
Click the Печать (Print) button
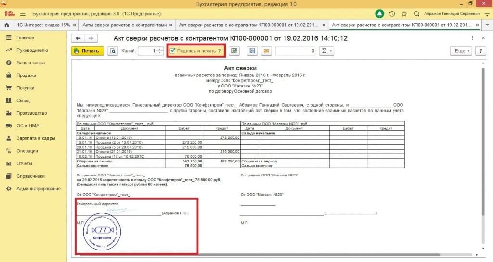(87, 51)
